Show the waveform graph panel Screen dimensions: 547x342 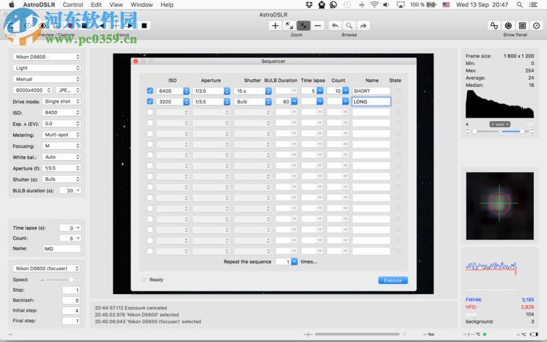pos(494,25)
